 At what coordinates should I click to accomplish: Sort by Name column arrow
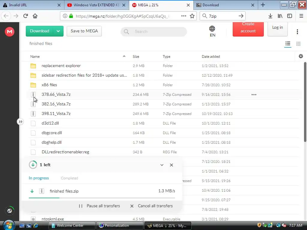tap(124, 56)
